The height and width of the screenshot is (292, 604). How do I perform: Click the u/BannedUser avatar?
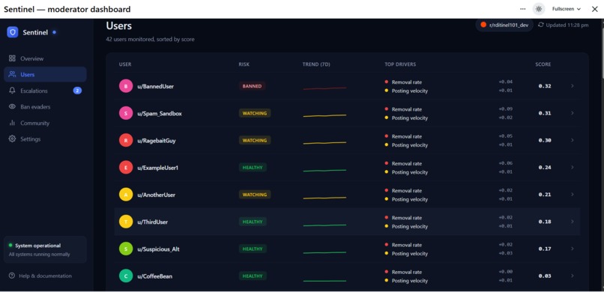point(126,86)
